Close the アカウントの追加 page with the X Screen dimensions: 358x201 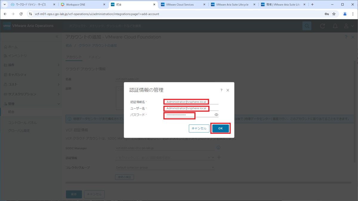point(354,37)
